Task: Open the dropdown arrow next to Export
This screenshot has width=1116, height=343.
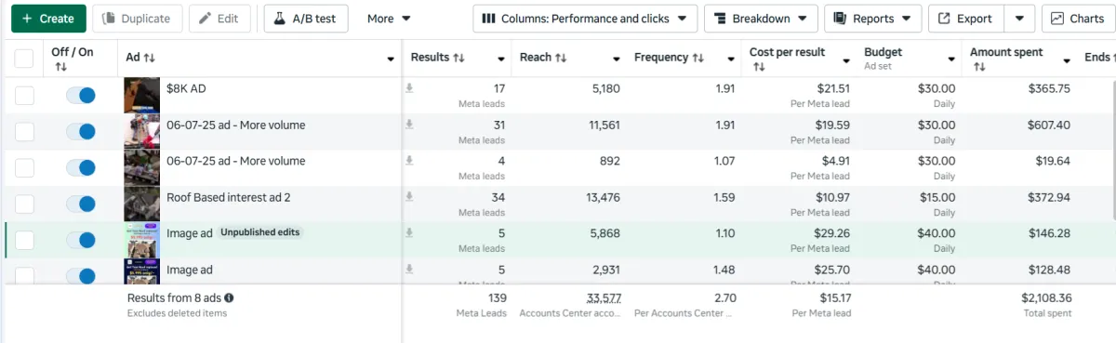Action: click(x=1020, y=19)
